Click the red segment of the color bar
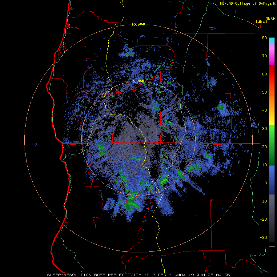The image size is (277, 277). [272, 74]
